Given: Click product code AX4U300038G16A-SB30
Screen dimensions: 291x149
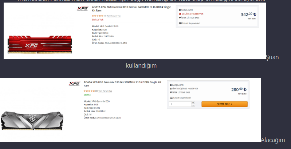Looking at the screenshot, I should tap(109, 118).
